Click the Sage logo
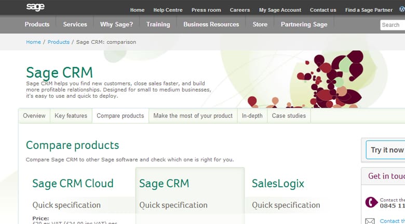This screenshot has height=224, width=405. click(35, 7)
